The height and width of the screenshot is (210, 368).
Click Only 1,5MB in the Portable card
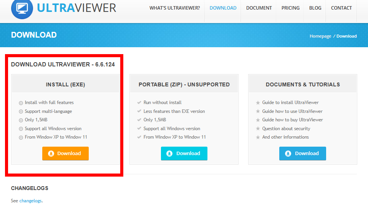[x=155, y=120]
